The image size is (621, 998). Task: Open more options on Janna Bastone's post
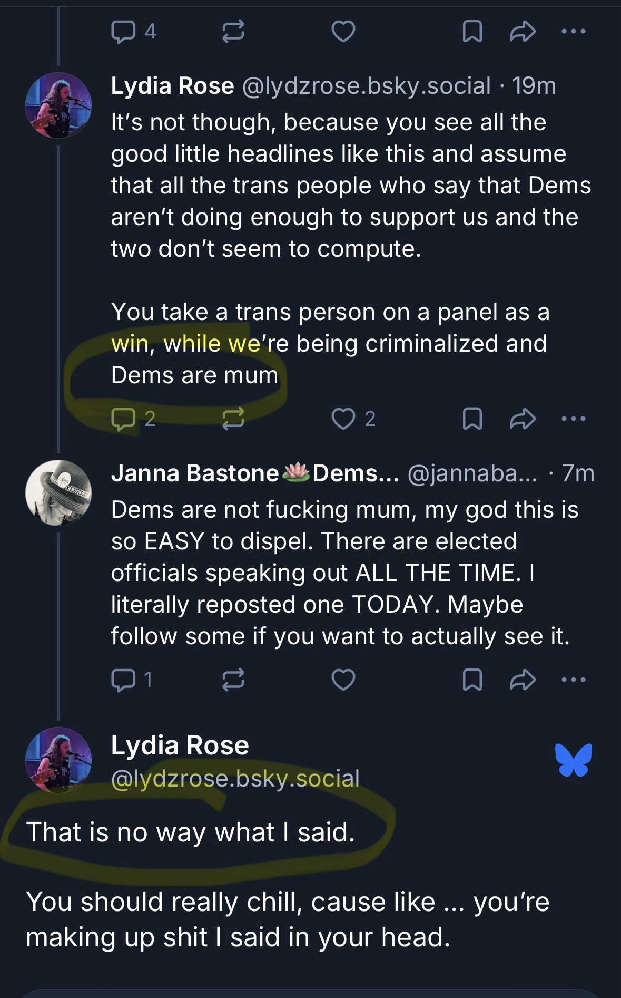pos(573,679)
